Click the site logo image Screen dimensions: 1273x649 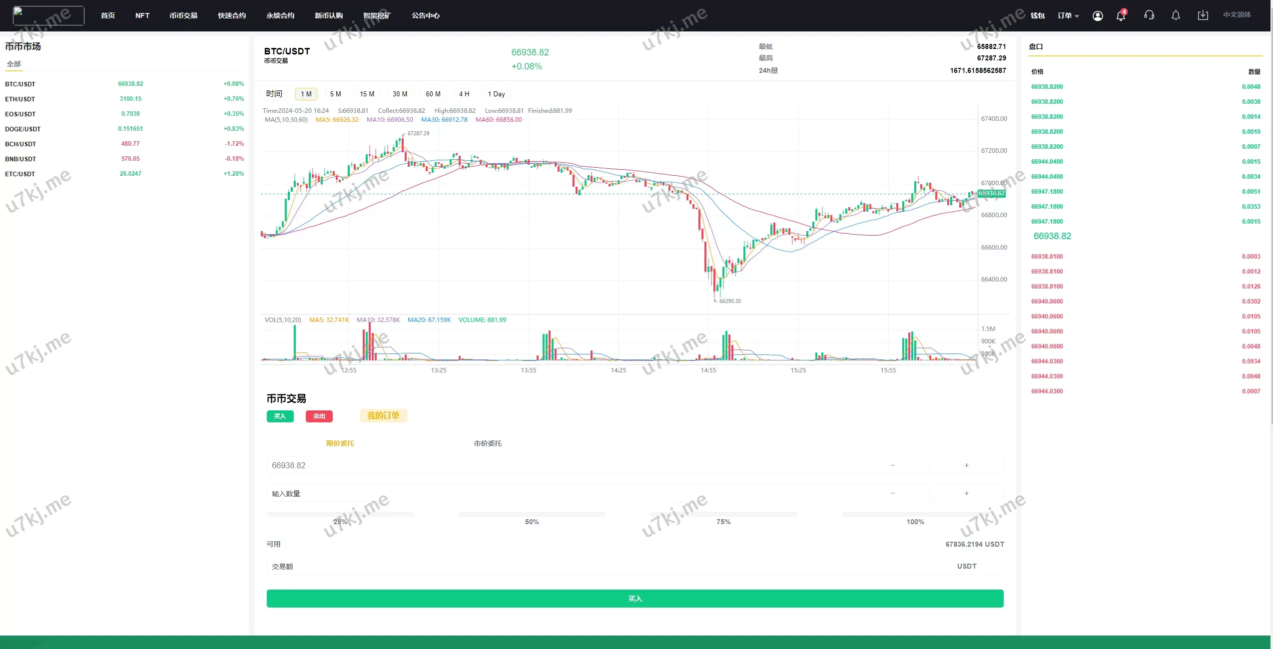(48, 15)
